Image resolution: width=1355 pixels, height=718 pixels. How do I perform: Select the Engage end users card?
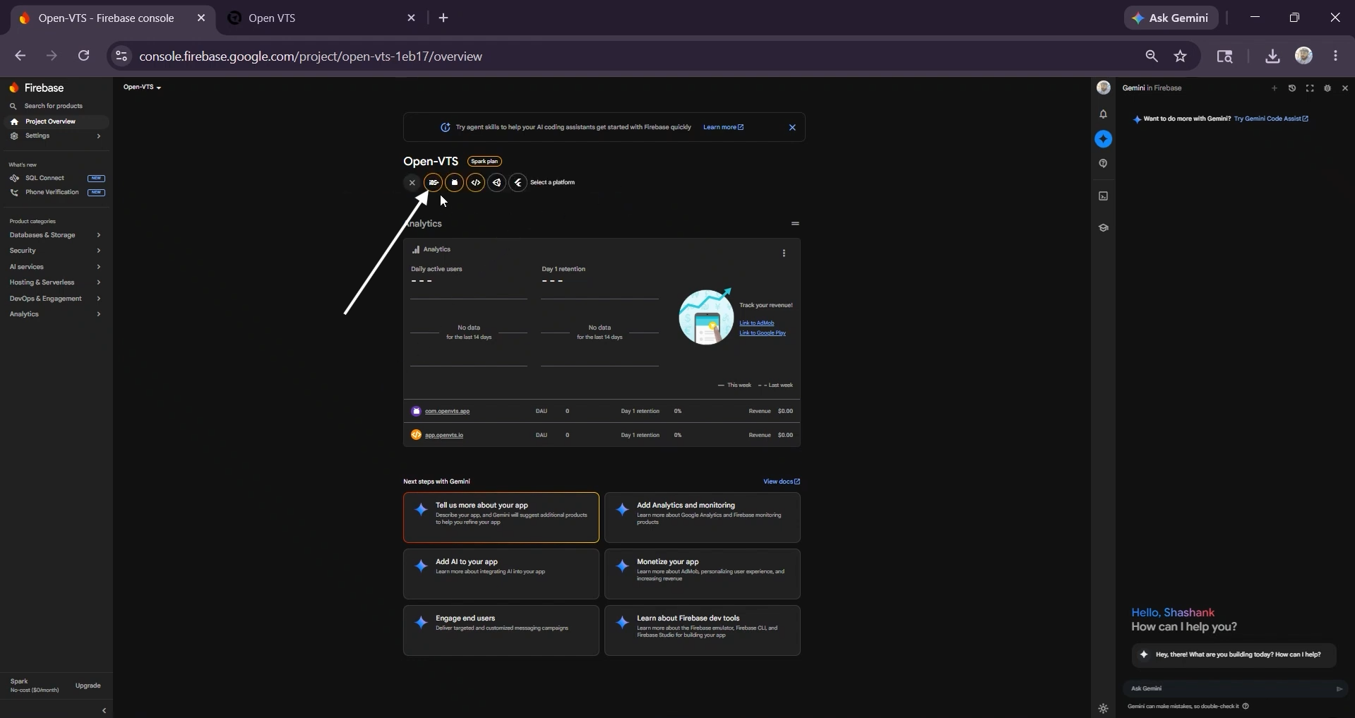click(x=501, y=630)
